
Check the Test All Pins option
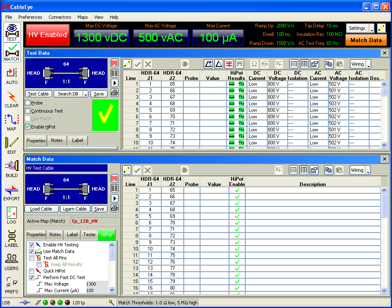31,258
